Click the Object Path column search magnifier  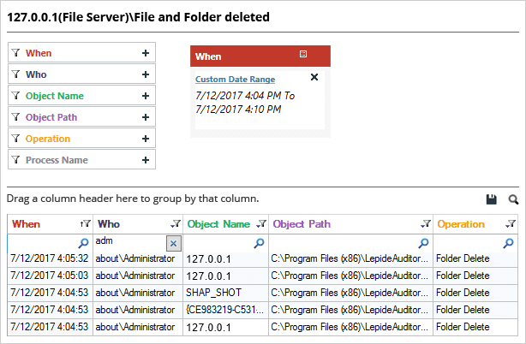423,243
